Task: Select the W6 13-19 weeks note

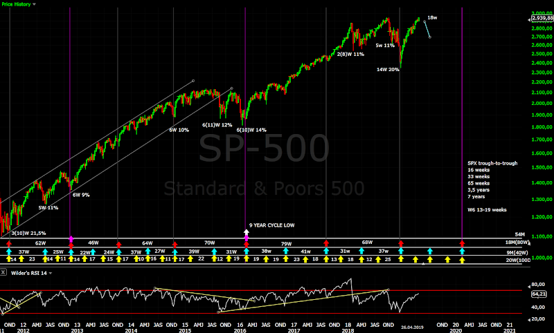Action: coord(487,209)
